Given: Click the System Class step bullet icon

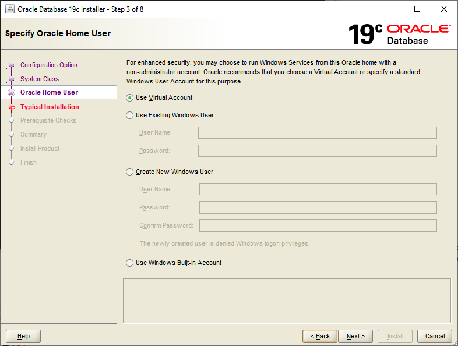Looking at the screenshot, I should tap(12, 79).
